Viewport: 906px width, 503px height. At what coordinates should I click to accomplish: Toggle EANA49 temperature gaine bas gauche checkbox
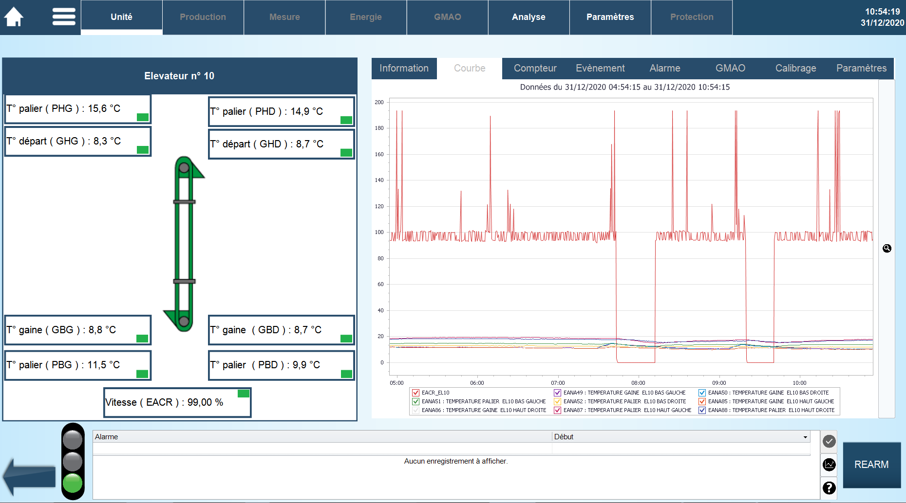coord(557,393)
